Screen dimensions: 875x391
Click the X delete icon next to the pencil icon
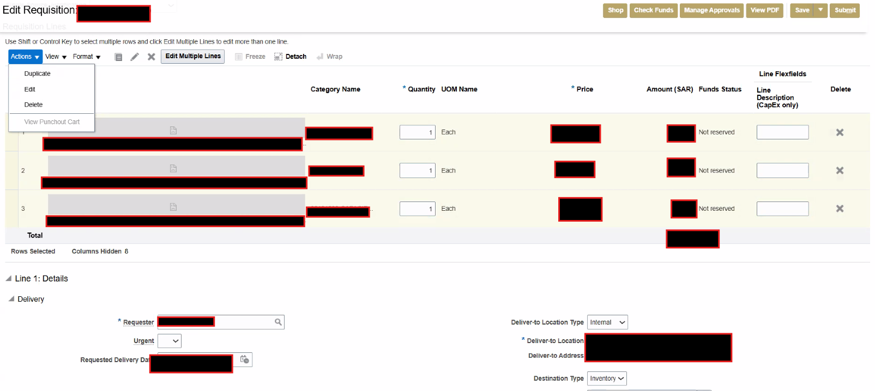click(x=152, y=57)
